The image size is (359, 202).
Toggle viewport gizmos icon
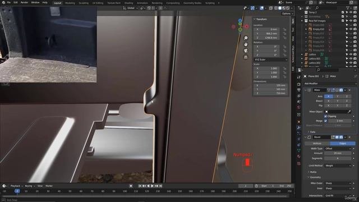[252, 8]
